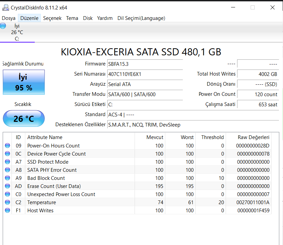
Task: Click the Seri Numarası value field
Action: (145, 74)
